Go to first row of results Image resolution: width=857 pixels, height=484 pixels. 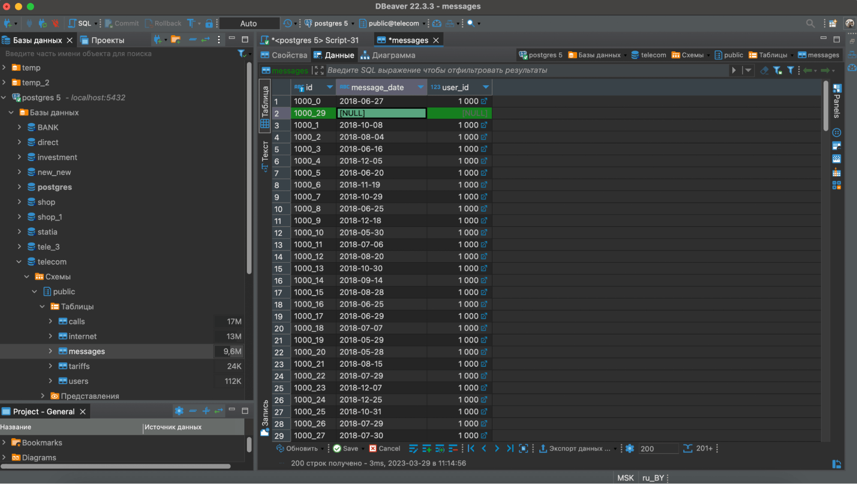pos(471,448)
